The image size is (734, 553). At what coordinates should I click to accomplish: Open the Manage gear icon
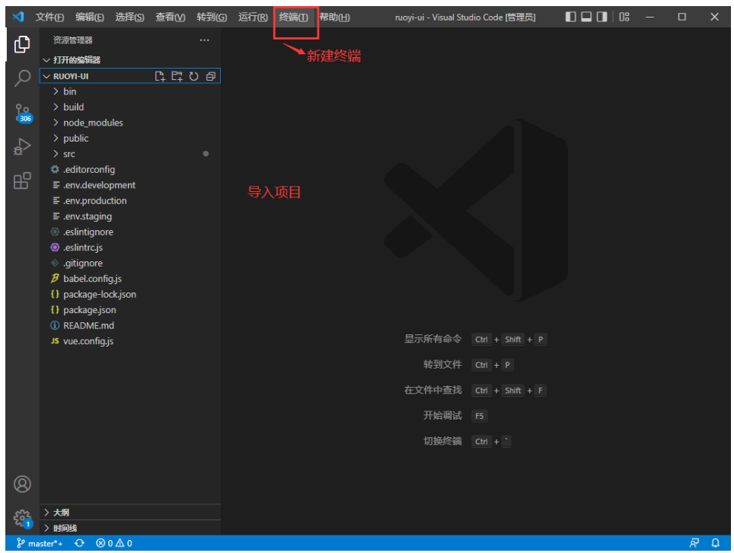pos(23,519)
